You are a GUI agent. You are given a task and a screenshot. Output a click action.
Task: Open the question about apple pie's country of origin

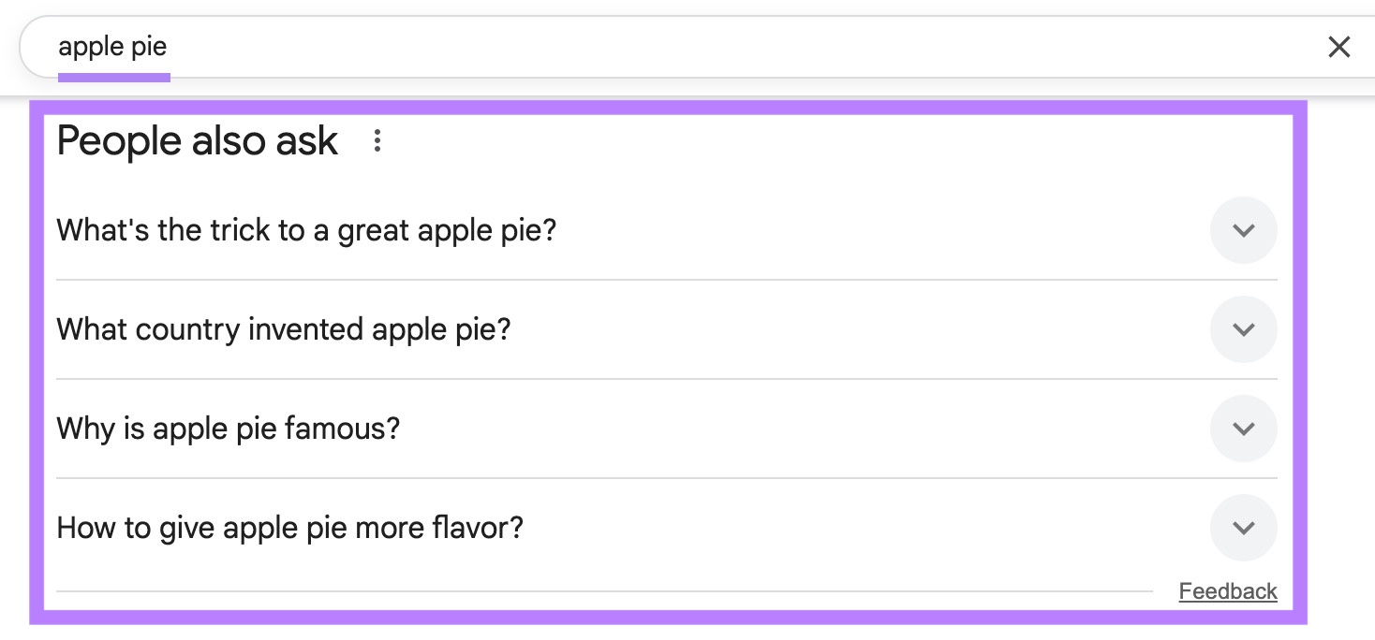click(284, 329)
